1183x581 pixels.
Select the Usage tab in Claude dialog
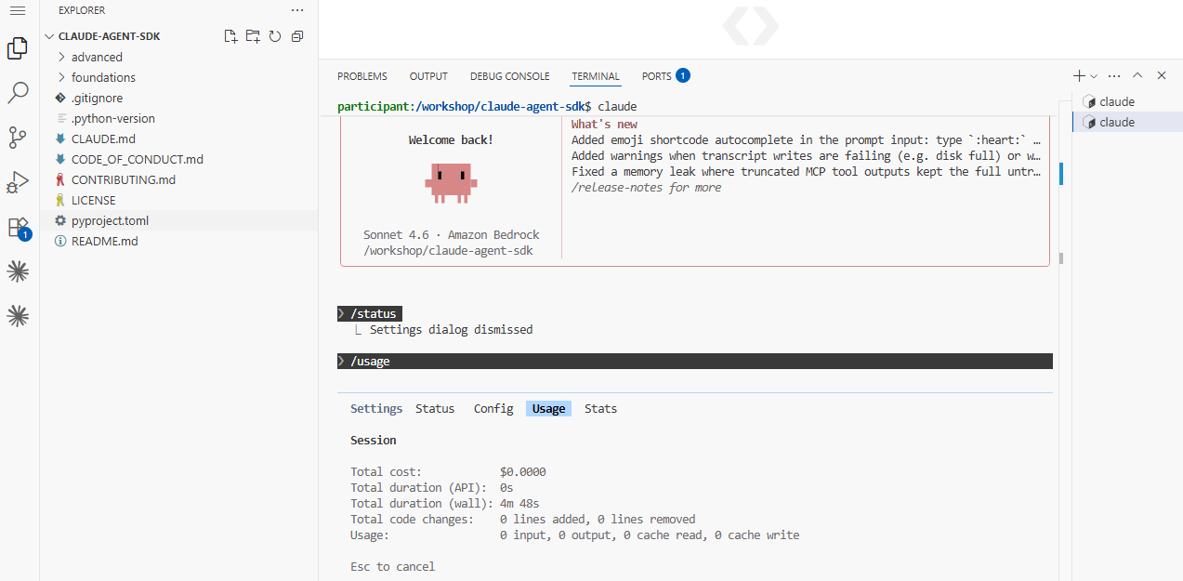coord(548,409)
